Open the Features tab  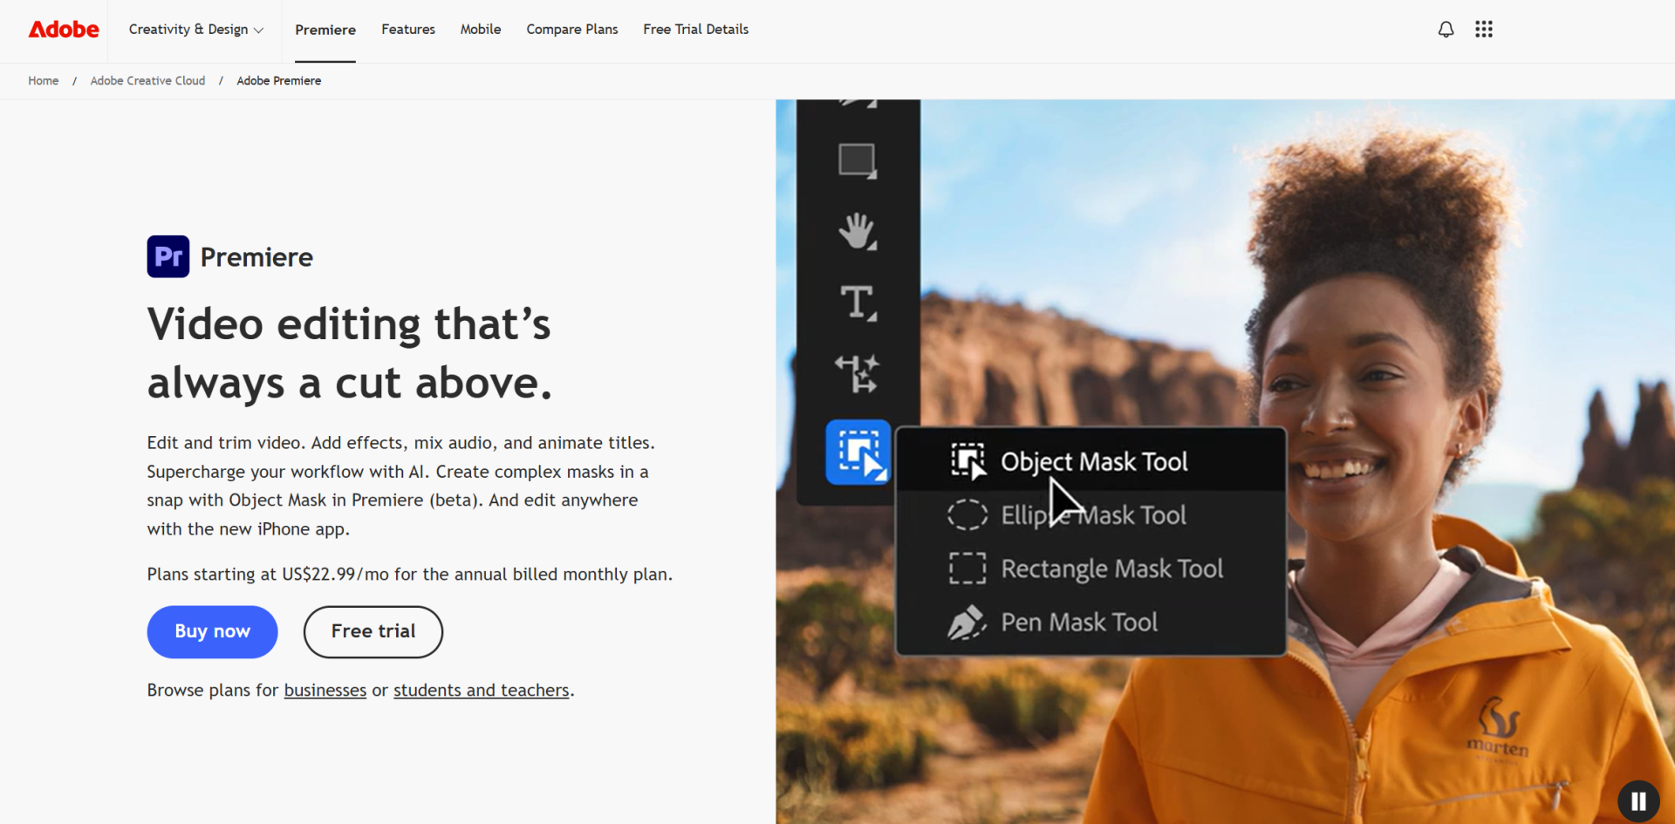407,30
